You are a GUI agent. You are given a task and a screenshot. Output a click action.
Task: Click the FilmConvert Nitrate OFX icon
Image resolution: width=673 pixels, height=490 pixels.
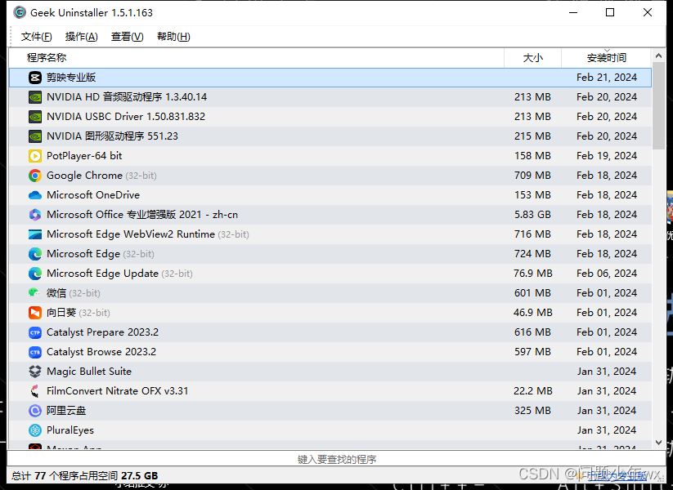pyautogui.click(x=35, y=391)
